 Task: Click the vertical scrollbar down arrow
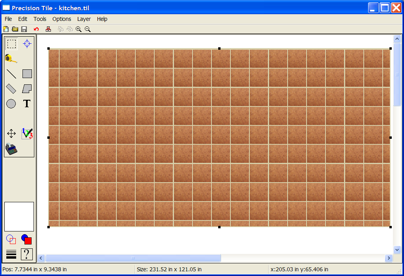397,250
